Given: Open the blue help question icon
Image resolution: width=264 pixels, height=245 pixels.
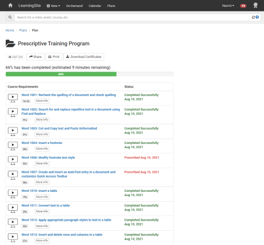Looking at the screenshot, I should 257,17.
